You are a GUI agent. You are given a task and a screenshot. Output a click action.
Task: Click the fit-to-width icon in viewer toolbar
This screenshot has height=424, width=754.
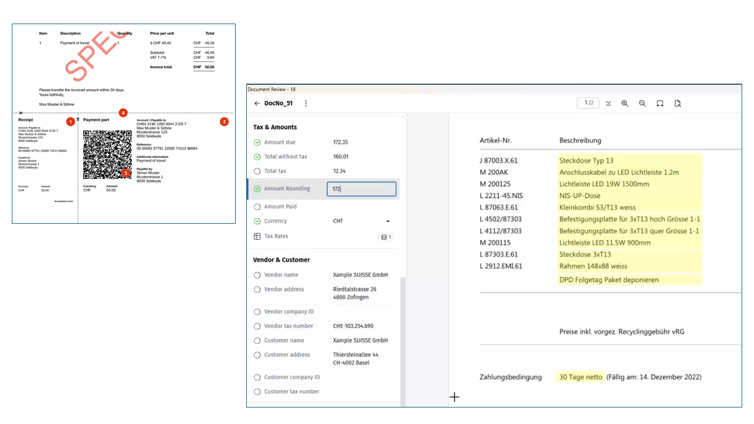click(660, 103)
